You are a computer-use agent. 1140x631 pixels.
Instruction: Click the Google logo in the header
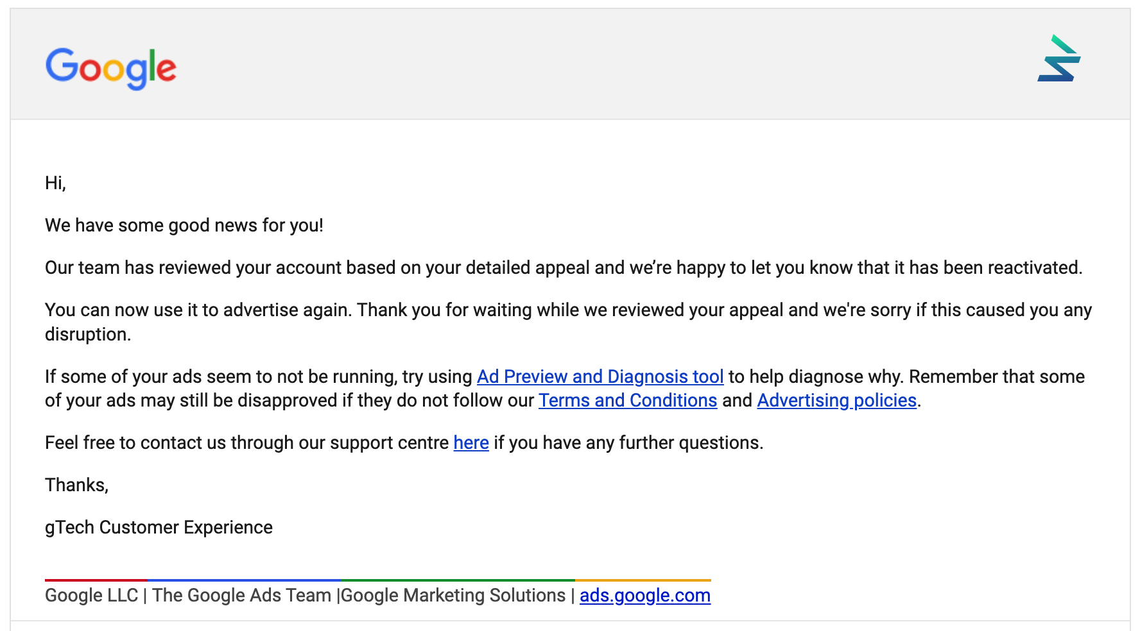pos(110,67)
